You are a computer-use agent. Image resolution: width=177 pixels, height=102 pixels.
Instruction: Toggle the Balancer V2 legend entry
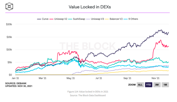click(x=114, y=19)
